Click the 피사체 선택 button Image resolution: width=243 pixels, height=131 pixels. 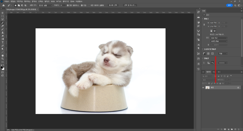[114, 5]
